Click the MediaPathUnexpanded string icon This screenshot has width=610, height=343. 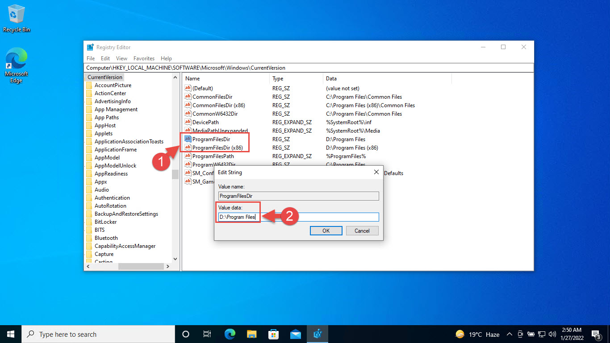tap(188, 130)
